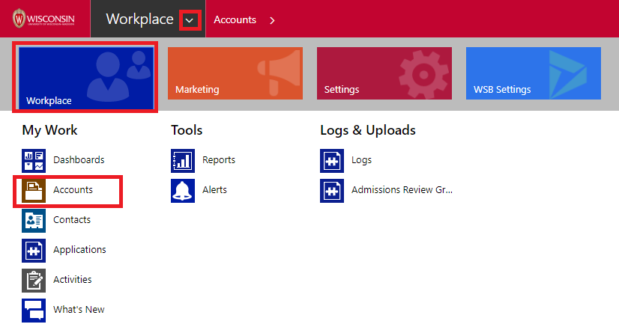Open the Reports chart icon
Screen dimensions: 619x333
coord(183,160)
